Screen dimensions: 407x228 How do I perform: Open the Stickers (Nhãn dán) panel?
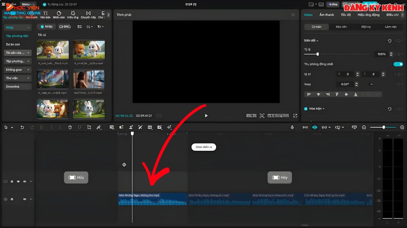click(x=59, y=14)
